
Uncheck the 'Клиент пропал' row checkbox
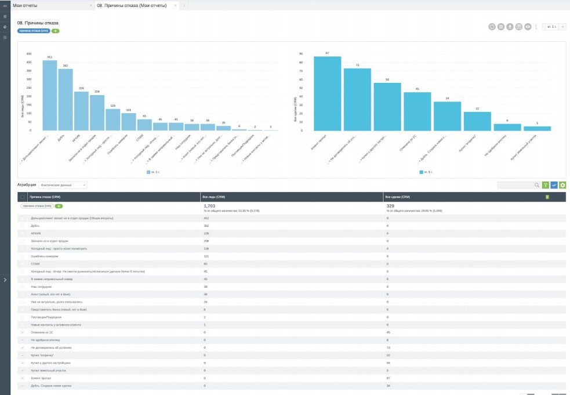pos(23,378)
